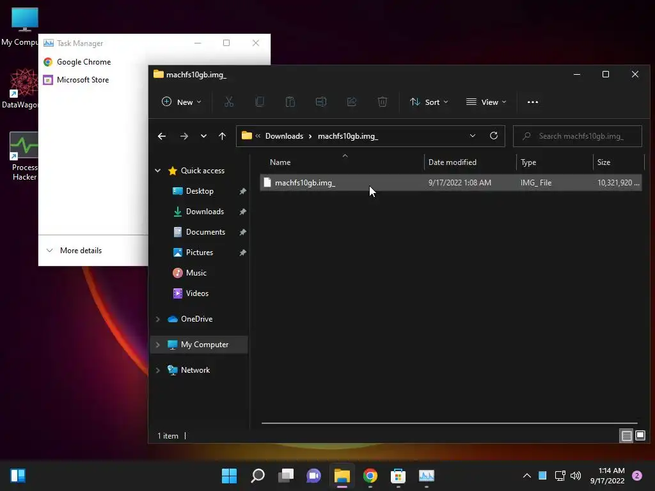Viewport: 655px width, 491px height.
Task: Collapse the Quick access tree node
Action: click(157, 170)
